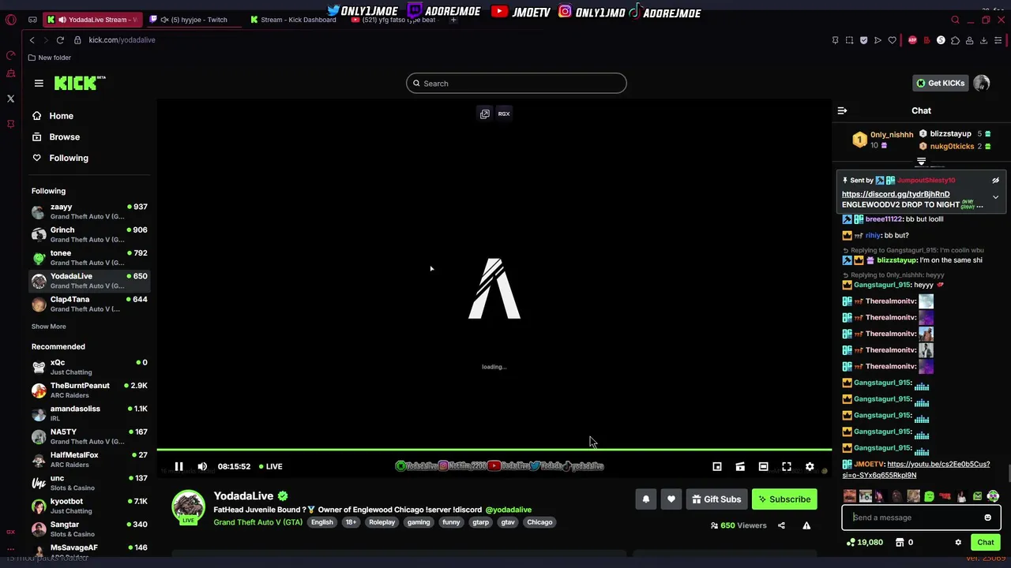Open zaayy's channel in Following list
Viewport: 1011px width, 568px height.
[89, 211]
